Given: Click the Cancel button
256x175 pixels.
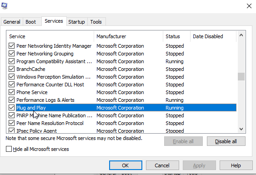Looking at the screenshot, I should 162,165.
